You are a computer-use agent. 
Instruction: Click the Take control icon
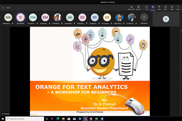click(x=131, y=7)
